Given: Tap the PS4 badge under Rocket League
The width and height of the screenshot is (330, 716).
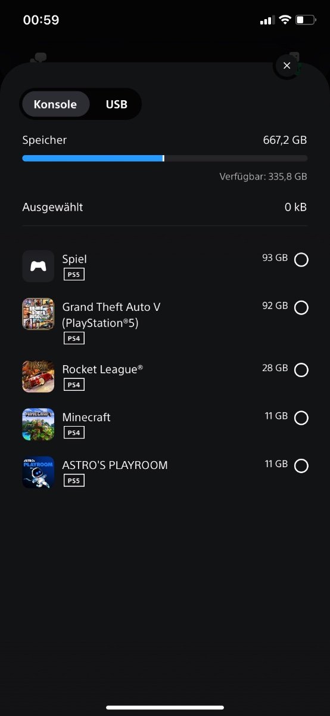Looking at the screenshot, I should tap(74, 385).
